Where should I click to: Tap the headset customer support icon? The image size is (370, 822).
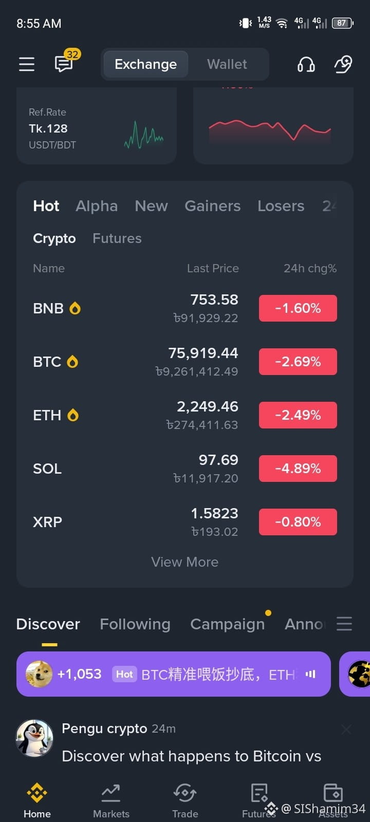306,64
